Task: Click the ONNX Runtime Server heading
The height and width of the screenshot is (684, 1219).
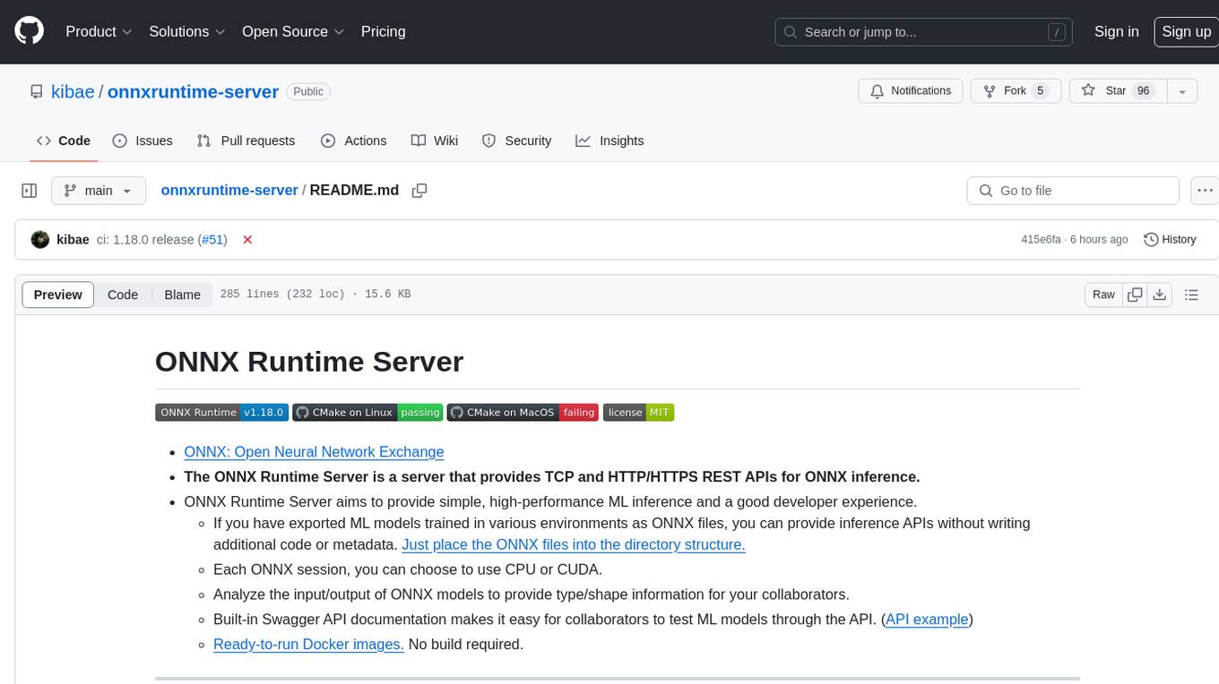Action: click(x=309, y=361)
